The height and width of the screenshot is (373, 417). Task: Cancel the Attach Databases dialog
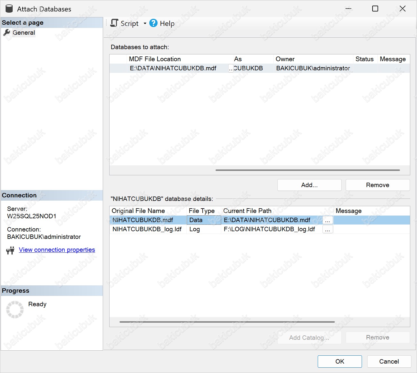[x=389, y=362]
